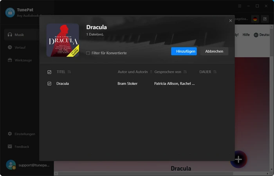Image resolution: width=274 pixels, height=176 pixels.
Task: Toggle the select-all checkbox next to TITEL
Action: click(49, 72)
